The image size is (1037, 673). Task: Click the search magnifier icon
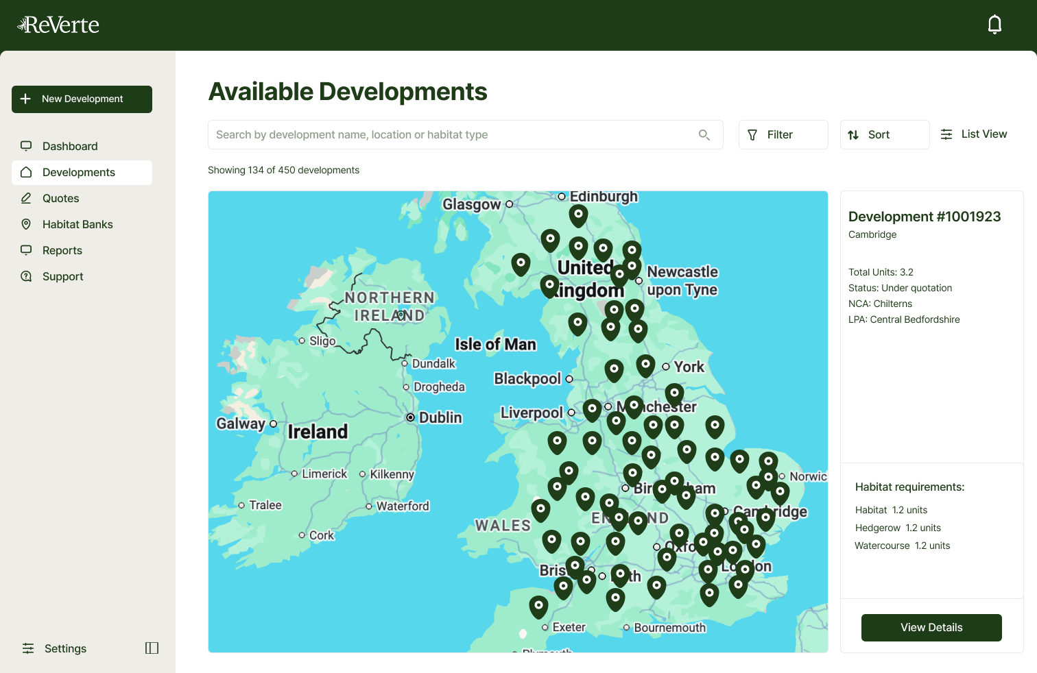(x=704, y=135)
